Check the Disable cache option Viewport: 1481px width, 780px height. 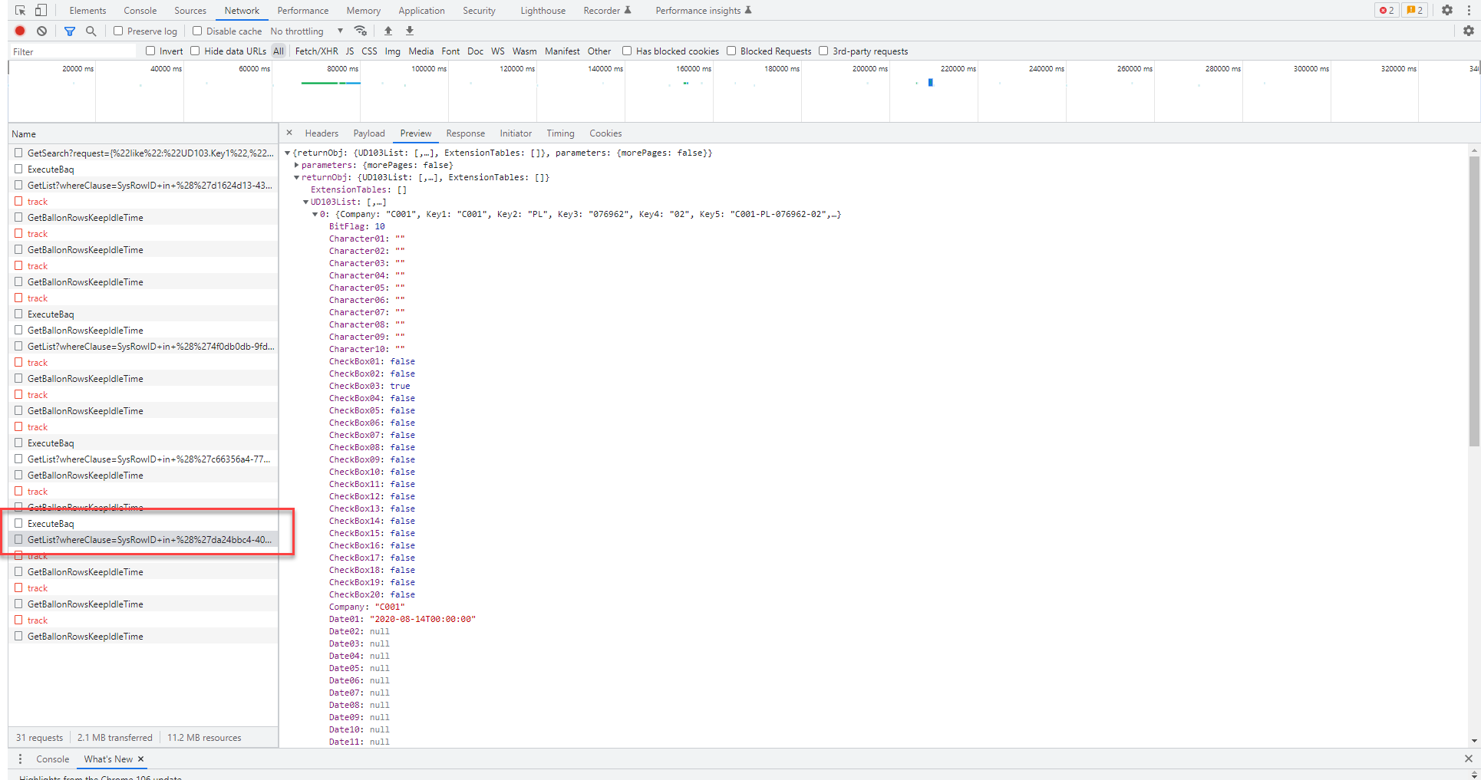[197, 31]
